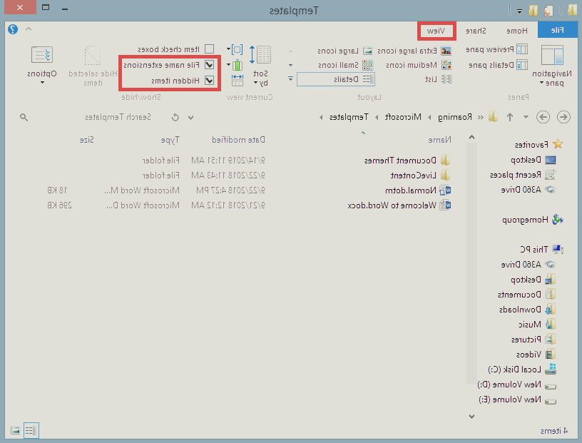582x443 pixels.
Task: Open the Help question mark icon
Action: click(12, 30)
